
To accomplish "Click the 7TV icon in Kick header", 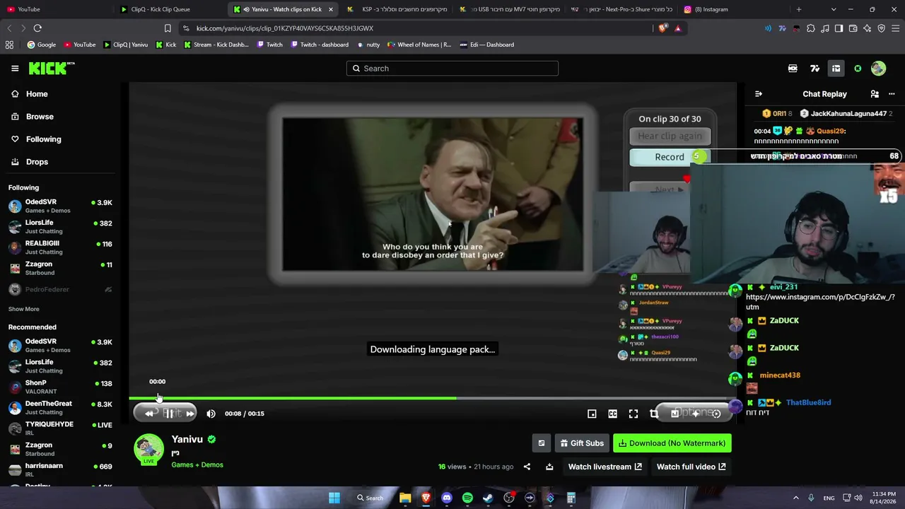I will pyautogui.click(x=814, y=69).
